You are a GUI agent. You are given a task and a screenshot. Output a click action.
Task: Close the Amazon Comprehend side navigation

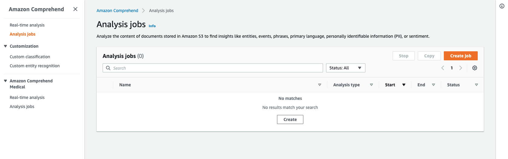[75, 9]
